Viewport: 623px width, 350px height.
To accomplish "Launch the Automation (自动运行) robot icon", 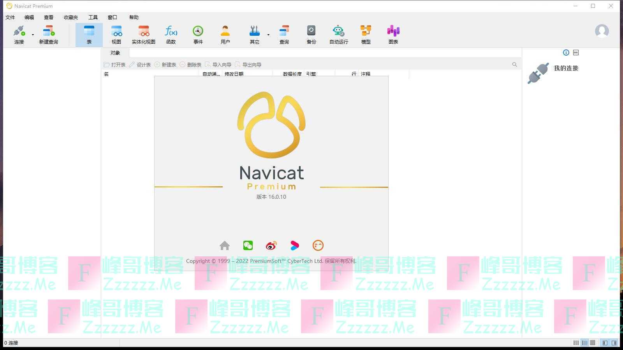I will click(338, 34).
